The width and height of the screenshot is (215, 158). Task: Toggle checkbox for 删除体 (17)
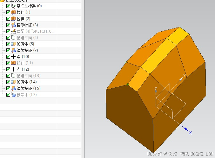tap(8, 95)
